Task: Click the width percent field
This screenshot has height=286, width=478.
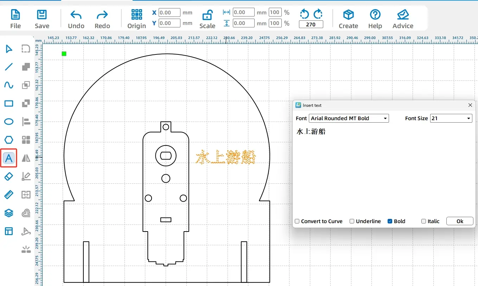Action: point(275,12)
